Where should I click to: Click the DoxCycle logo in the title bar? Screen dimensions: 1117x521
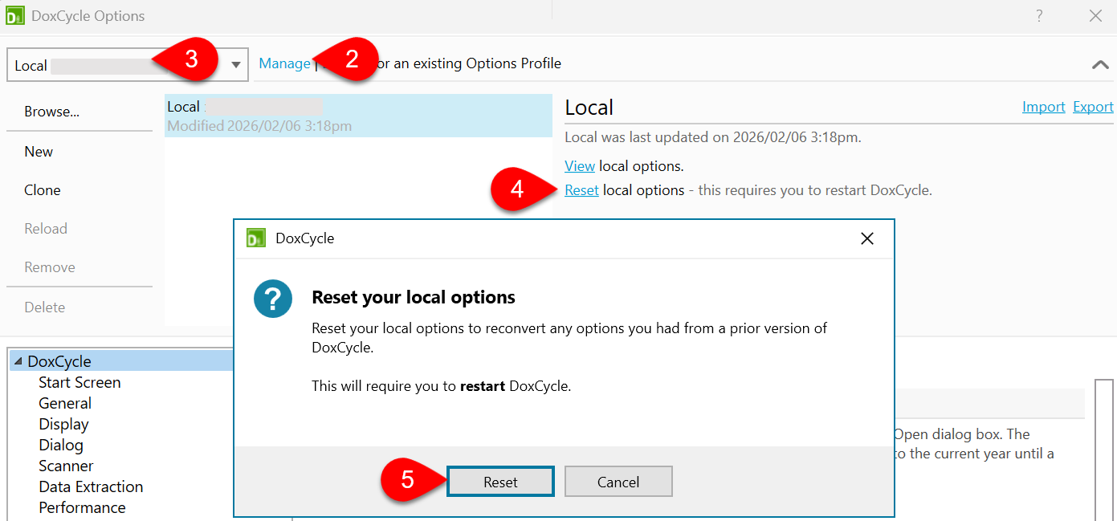coord(15,15)
